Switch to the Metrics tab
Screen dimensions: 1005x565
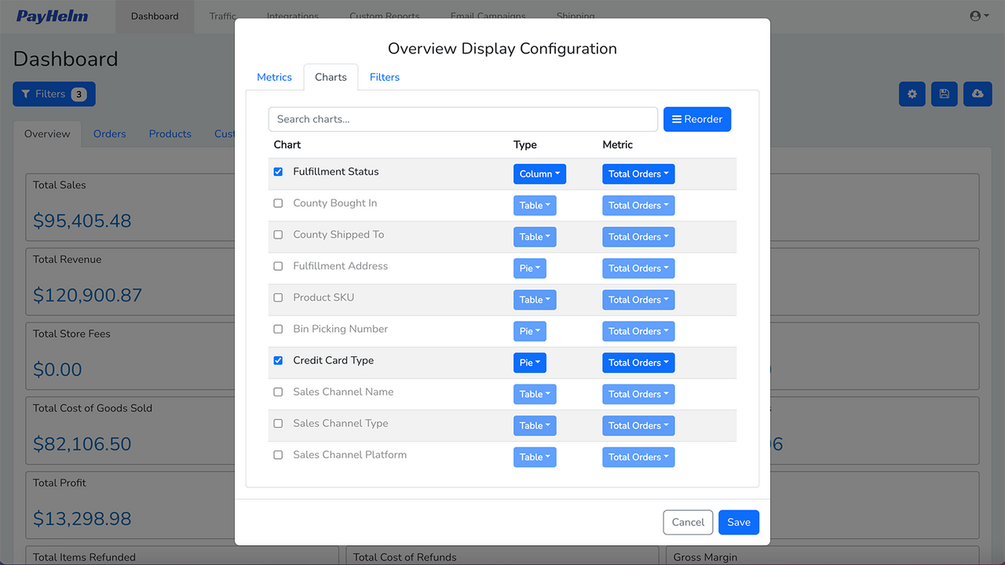pyautogui.click(x=274, y=77)
